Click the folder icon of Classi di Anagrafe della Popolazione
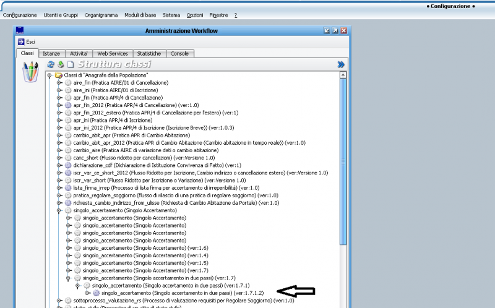This screenshot has width=495, height=308. click(x=58, y=75)
